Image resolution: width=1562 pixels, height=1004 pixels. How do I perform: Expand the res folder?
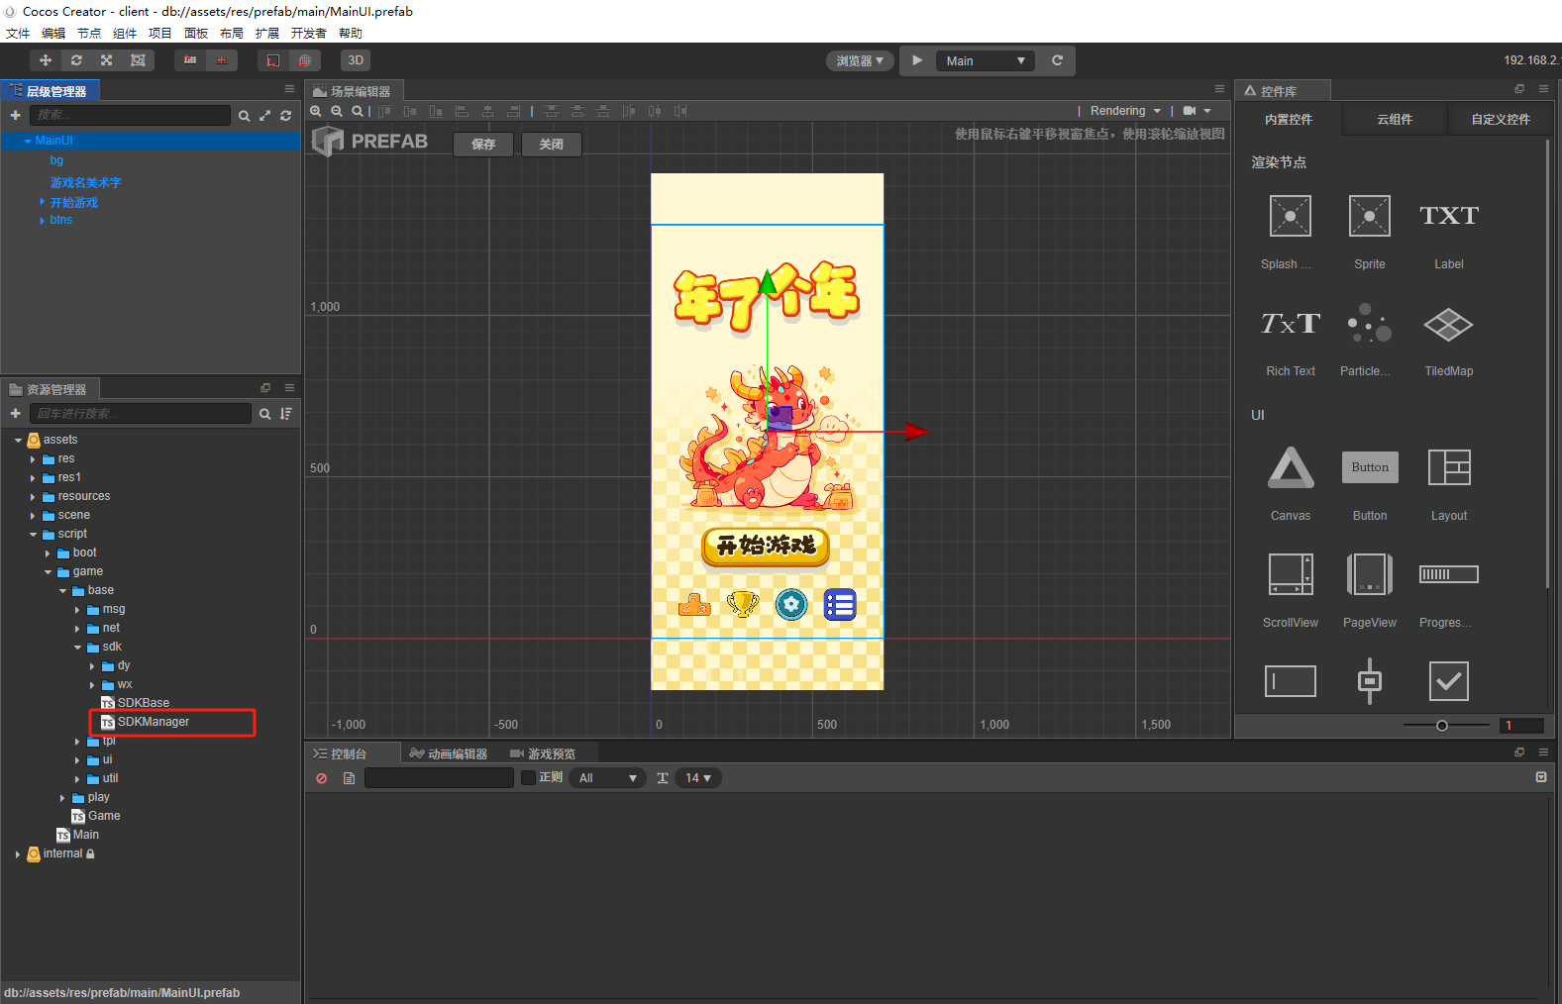33,459
